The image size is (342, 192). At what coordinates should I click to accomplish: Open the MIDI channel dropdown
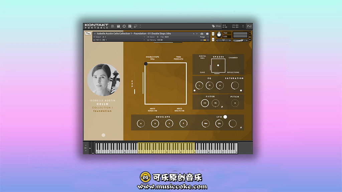click(120, 40)
